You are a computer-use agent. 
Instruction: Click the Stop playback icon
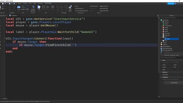click(x=53, y=7)
